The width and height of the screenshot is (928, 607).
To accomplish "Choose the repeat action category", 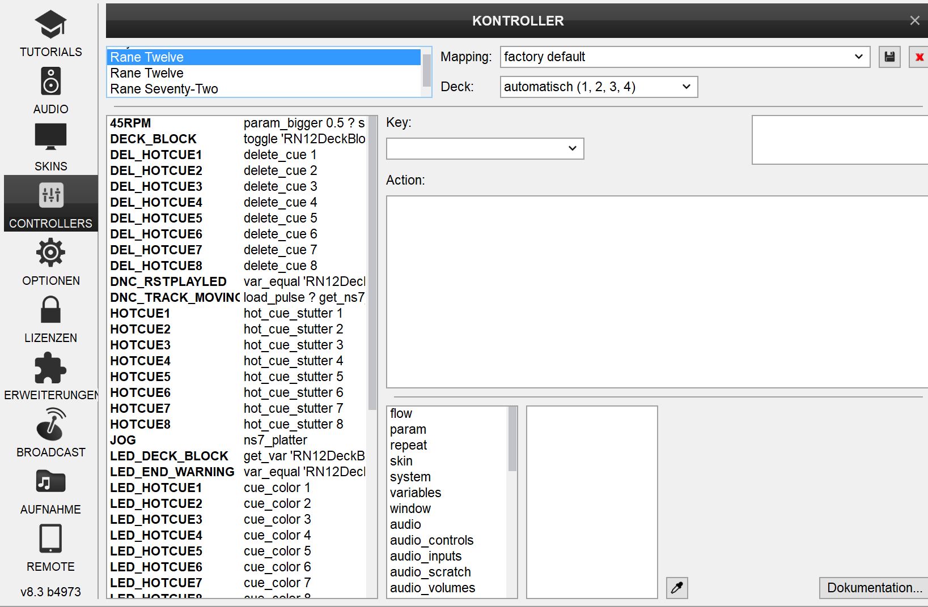I will tap(447, 445).
